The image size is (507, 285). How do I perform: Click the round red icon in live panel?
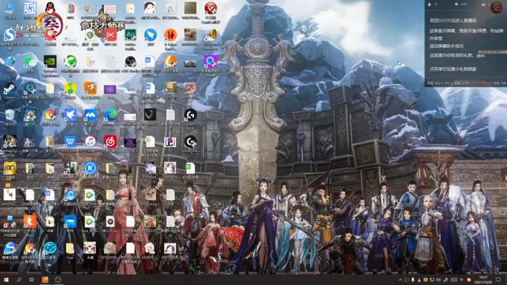pos(496,7)
